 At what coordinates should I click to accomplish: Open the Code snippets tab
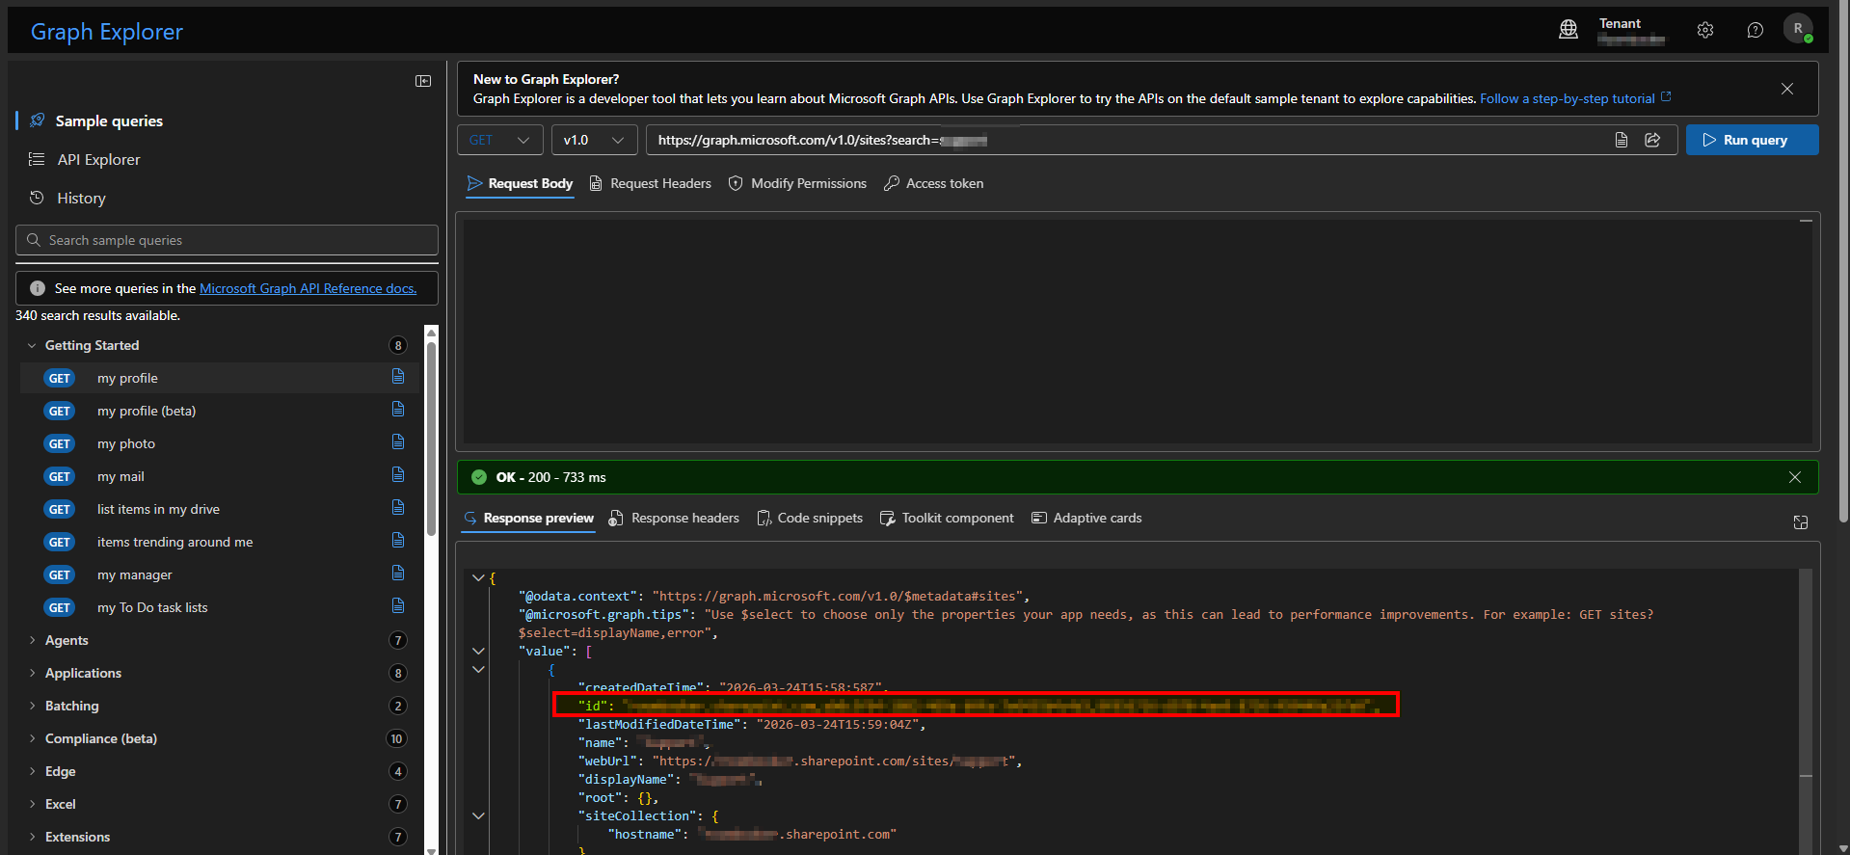point(810,518)
